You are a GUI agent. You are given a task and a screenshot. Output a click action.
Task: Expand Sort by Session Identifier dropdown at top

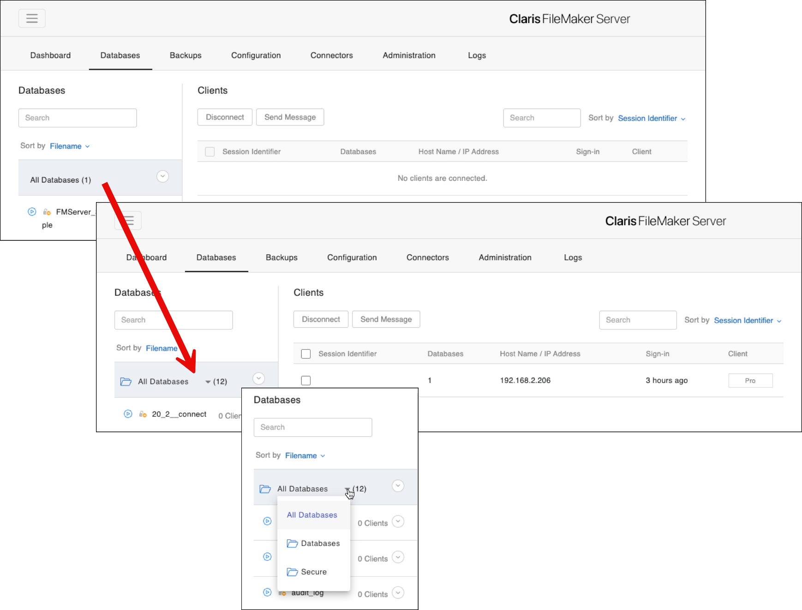coord(652,119)
